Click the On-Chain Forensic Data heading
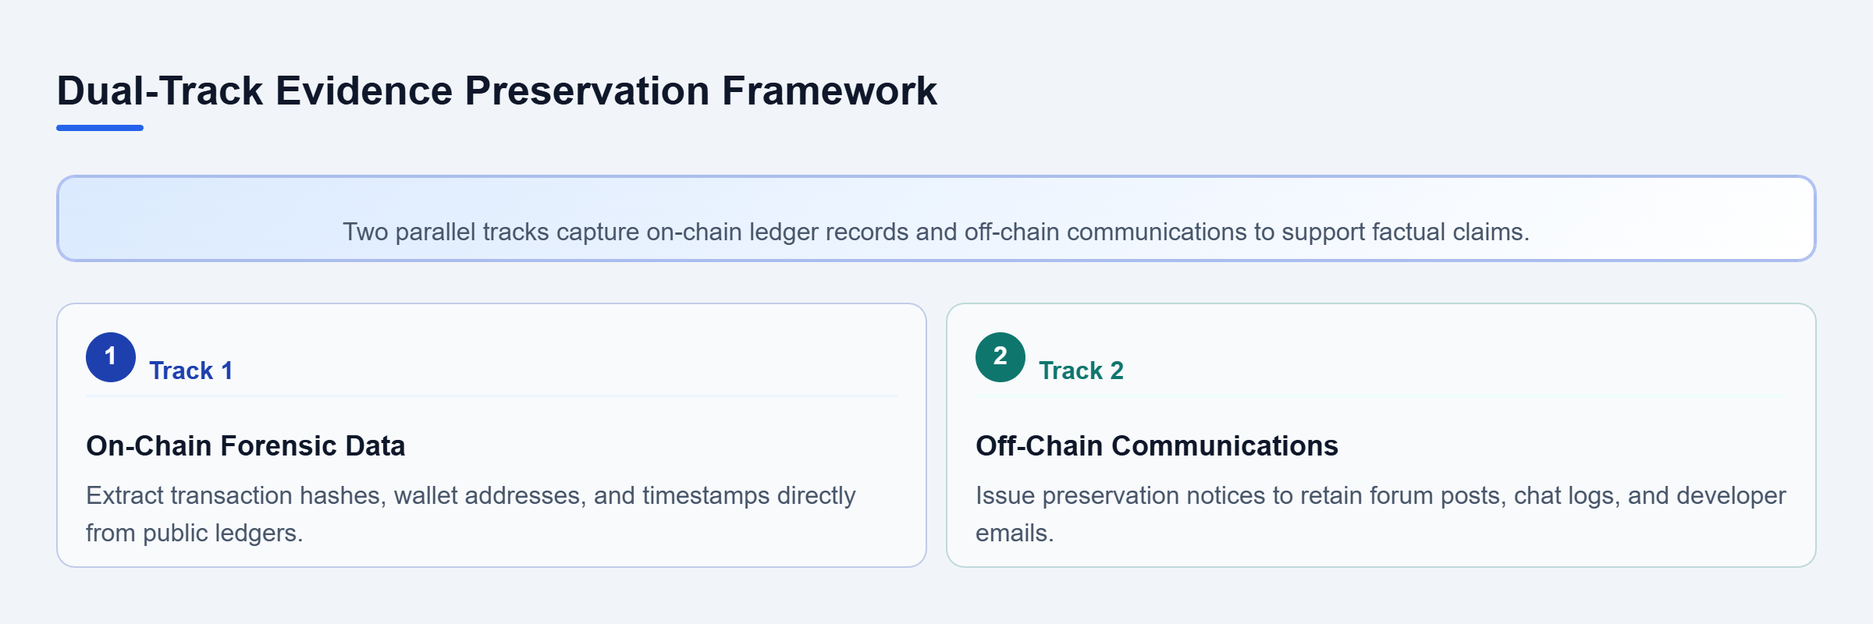The height and width of the screenshot is (624, 1873). (x=246, y=445)
